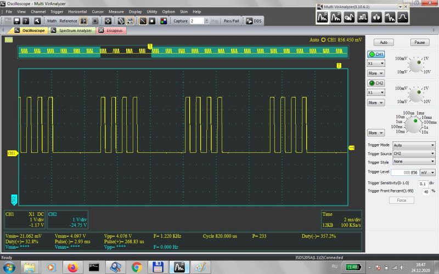
Task: Adjust the timebase knob
Action: click(x=413, y=125)
